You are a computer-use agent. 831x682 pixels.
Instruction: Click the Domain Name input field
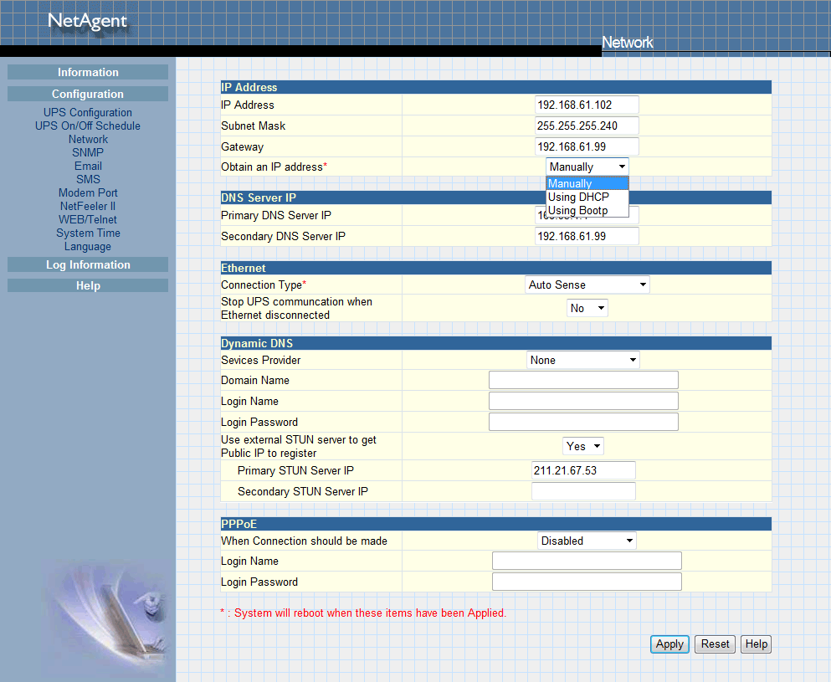pos(583,380)
